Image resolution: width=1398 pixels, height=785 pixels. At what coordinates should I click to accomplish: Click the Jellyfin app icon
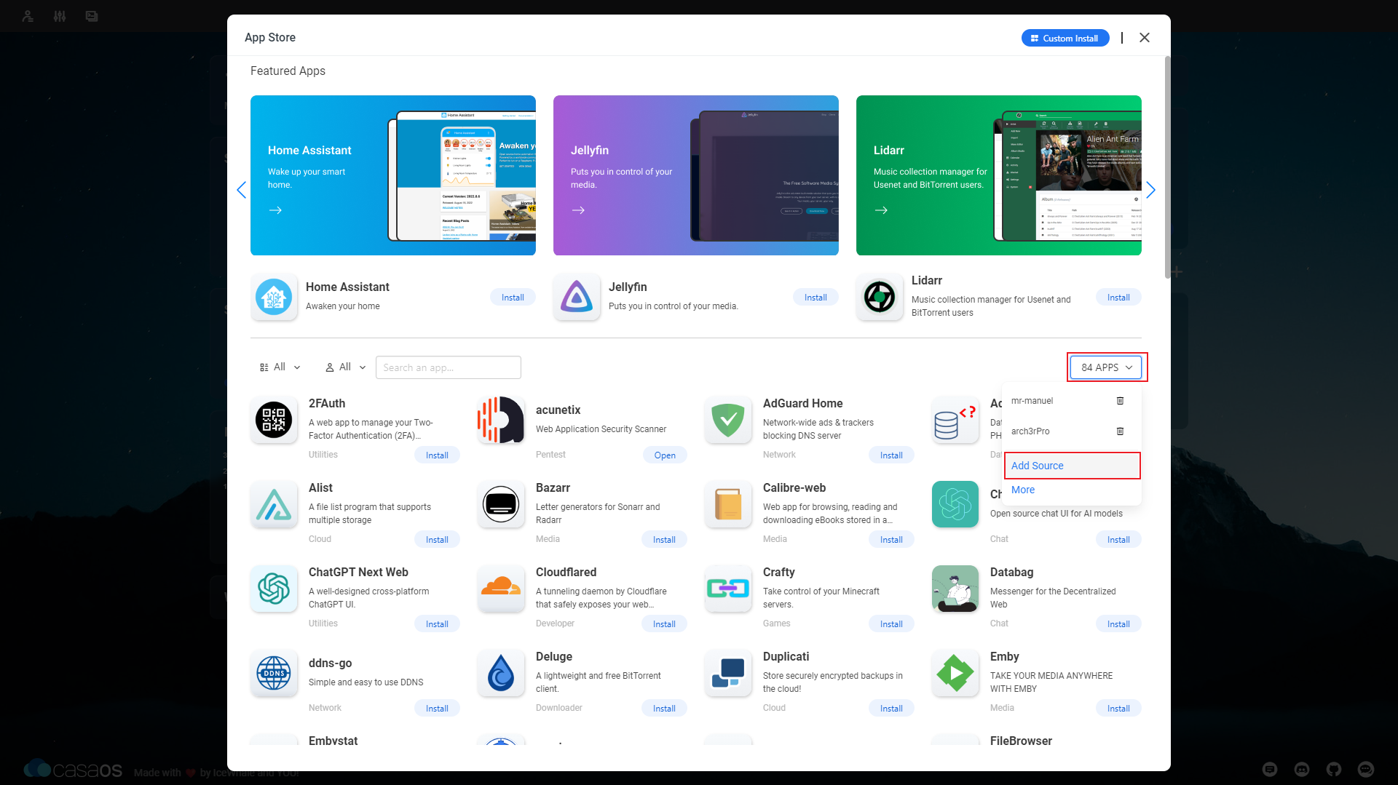coord(577,298)
